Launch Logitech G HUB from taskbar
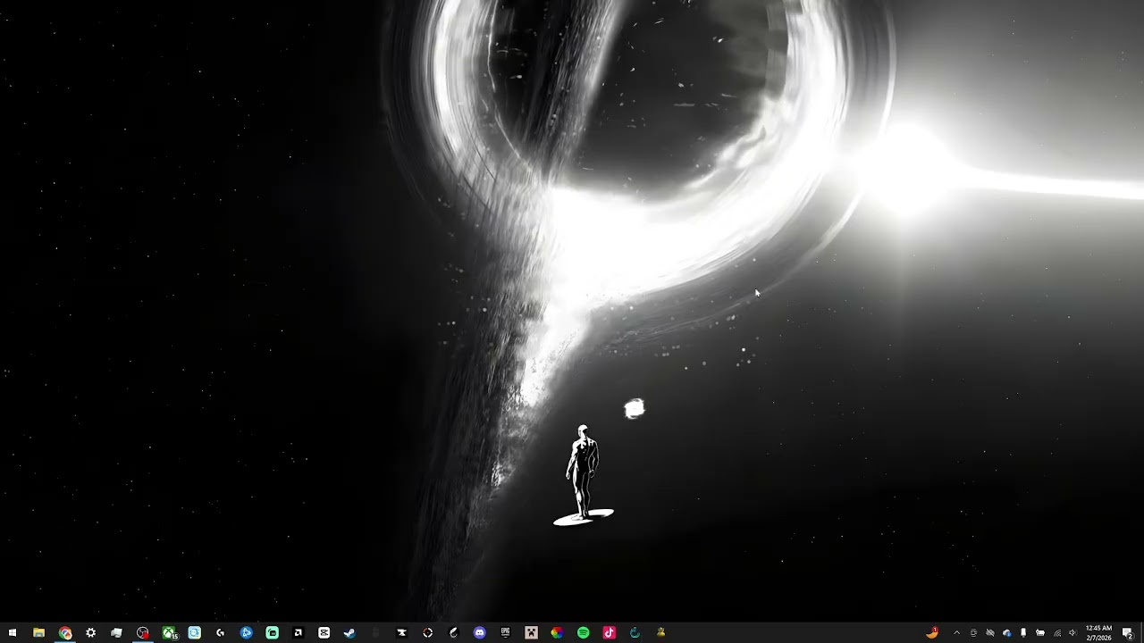The height and width of the screenshot is (643, 1144). tap(220, 632)
